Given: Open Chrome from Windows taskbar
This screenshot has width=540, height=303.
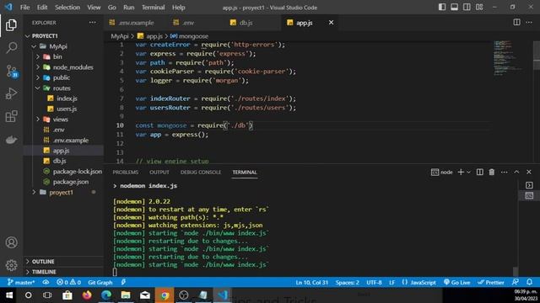Looking at the screenshot, I should (165, 295).
